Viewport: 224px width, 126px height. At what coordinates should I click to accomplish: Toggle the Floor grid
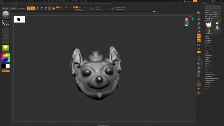tap(198, 41)
